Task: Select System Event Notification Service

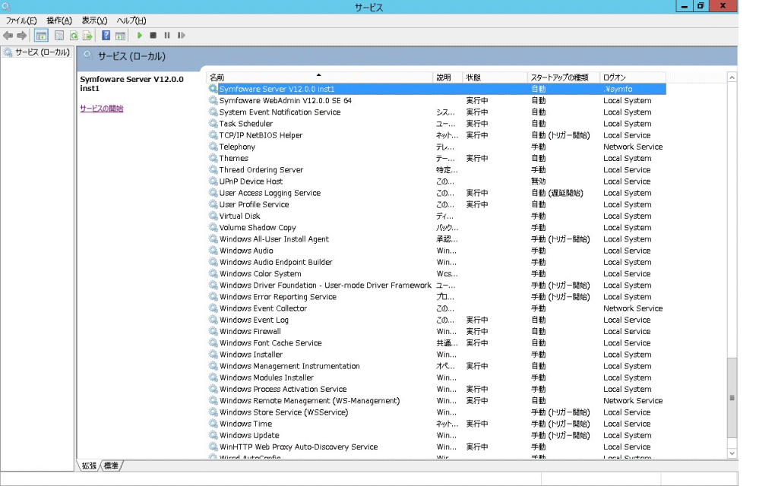Action: 437,112
